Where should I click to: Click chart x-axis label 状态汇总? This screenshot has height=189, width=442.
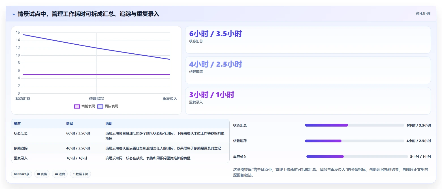(x=23, y=99)
